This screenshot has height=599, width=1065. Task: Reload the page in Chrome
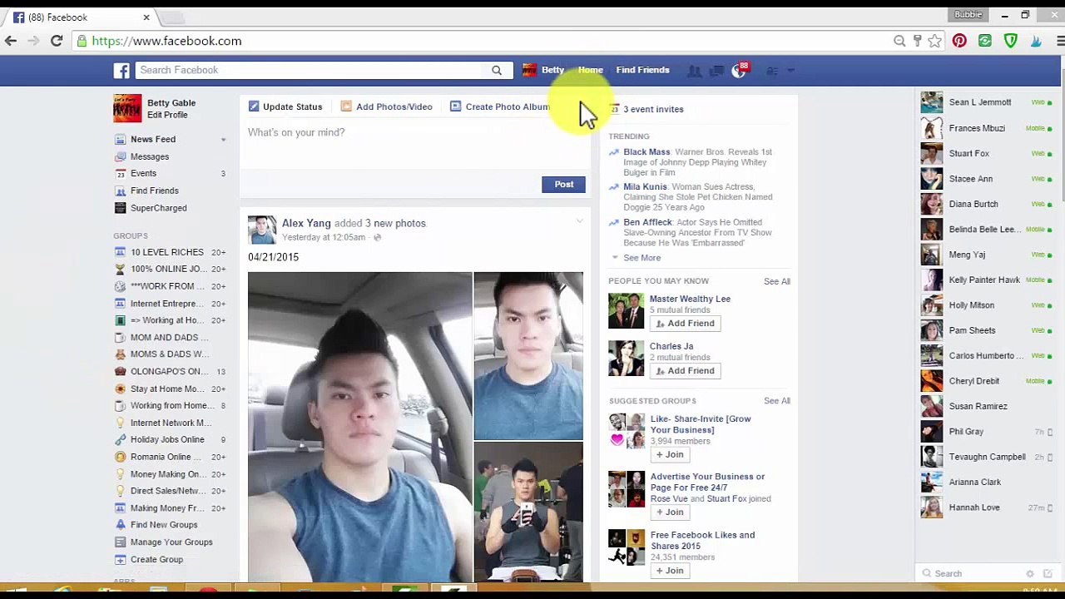(x=57, y=41)
